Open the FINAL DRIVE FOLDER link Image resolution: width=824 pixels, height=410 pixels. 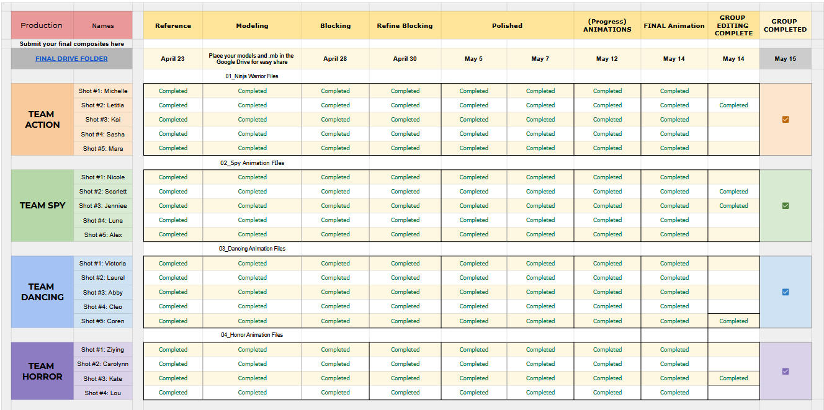71,59
